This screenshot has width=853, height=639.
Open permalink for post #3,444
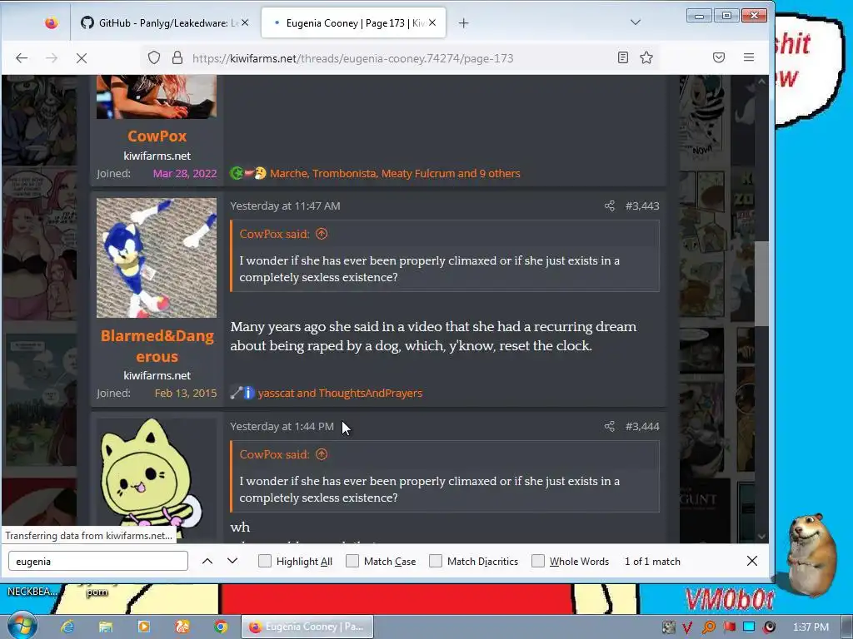point(642,427)
